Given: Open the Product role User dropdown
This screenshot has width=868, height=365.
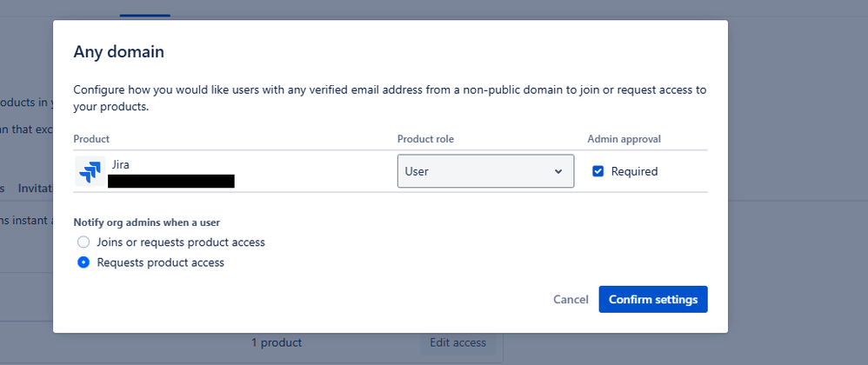Looking at the screenshot, I should click(x=485, y=171).
